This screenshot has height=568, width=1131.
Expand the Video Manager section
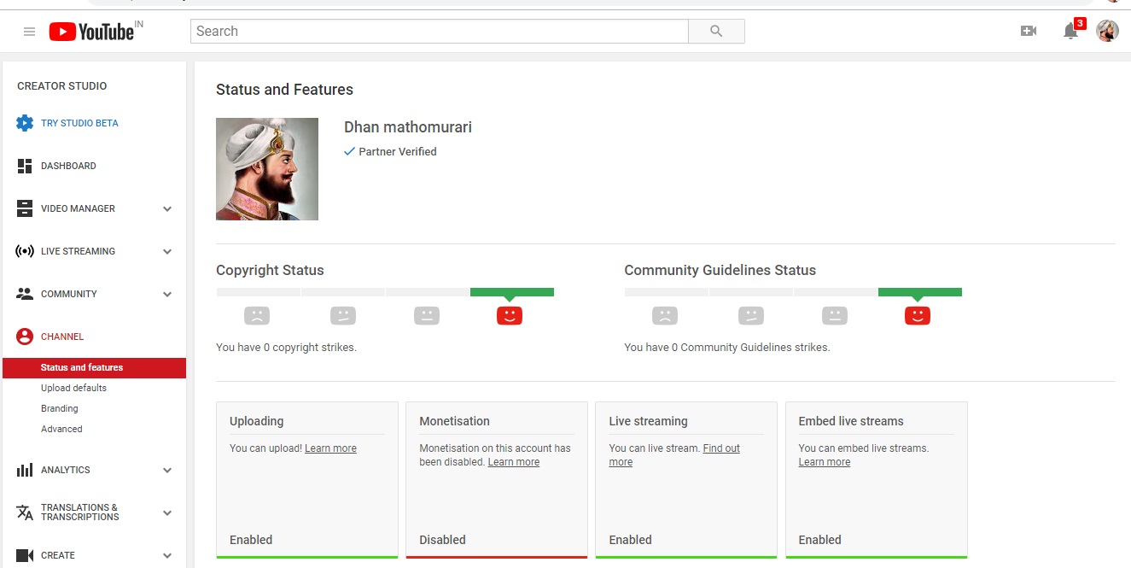point(167,209)
